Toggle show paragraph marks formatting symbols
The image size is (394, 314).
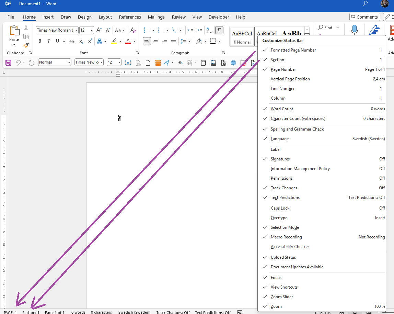(219, 30)
